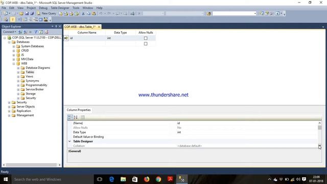Click the Open File folder icon in toolbar
This screenshot has width=327, height=184.
pyautogui.click(x=21, y=14)
